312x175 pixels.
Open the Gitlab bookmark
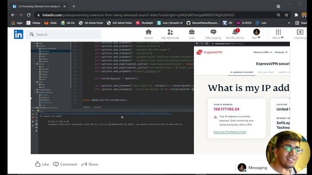coord(50,23)
